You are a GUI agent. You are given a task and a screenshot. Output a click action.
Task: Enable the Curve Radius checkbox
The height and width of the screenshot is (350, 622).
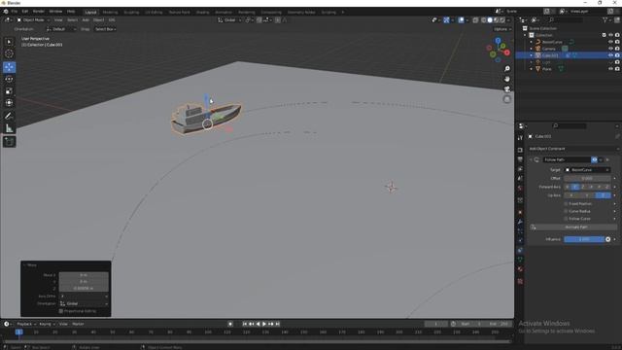[x=566, y=211]
